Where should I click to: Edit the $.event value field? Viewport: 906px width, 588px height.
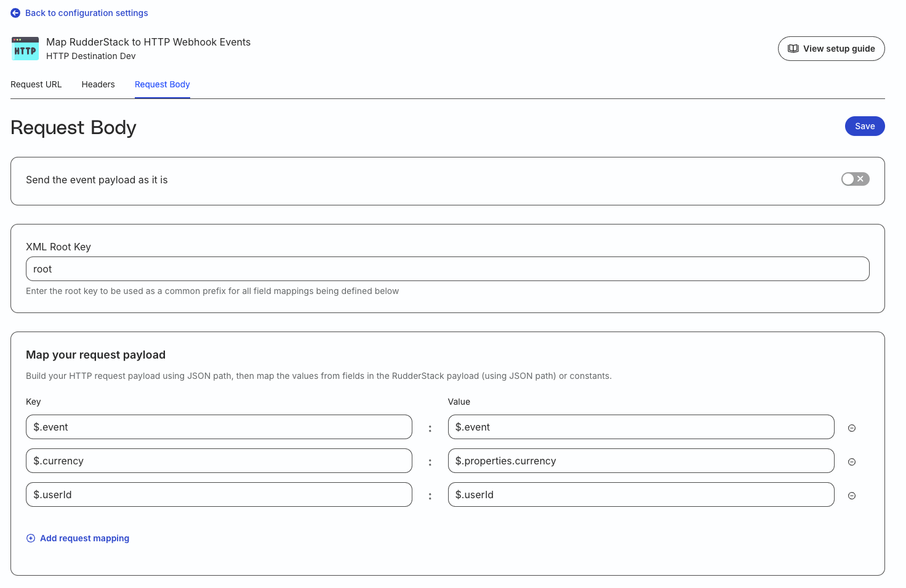coord(641,427)
